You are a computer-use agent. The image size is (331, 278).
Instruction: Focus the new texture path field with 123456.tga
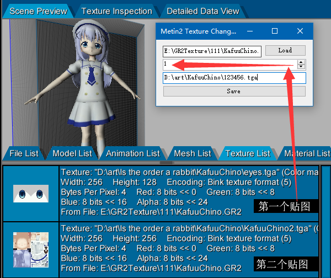tap(234, 78)
